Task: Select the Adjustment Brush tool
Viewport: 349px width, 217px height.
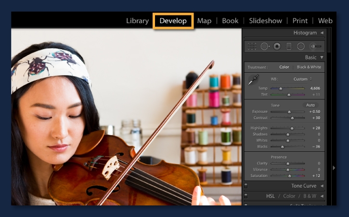Action: coord(316,46)
